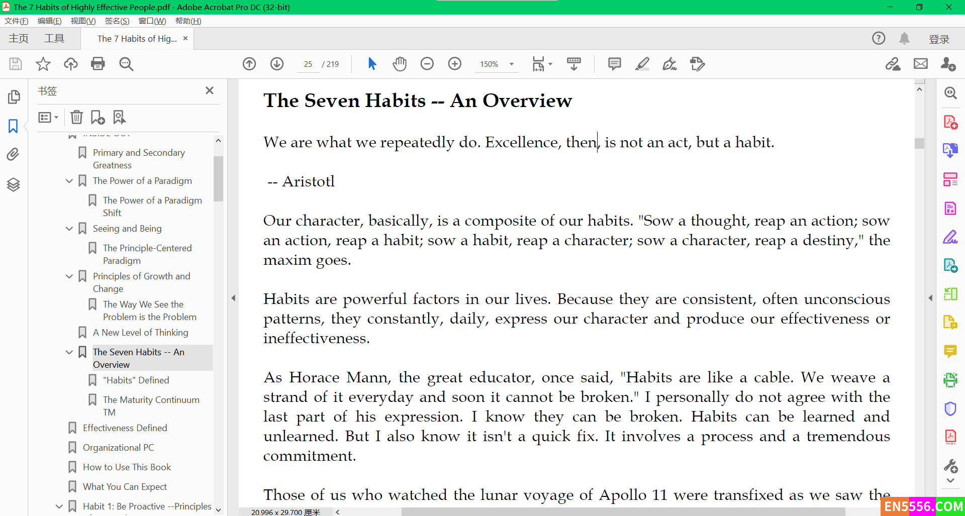Open page fit options dropdown
This screenshot has height=516, width=965.
(x=542, y=64)
